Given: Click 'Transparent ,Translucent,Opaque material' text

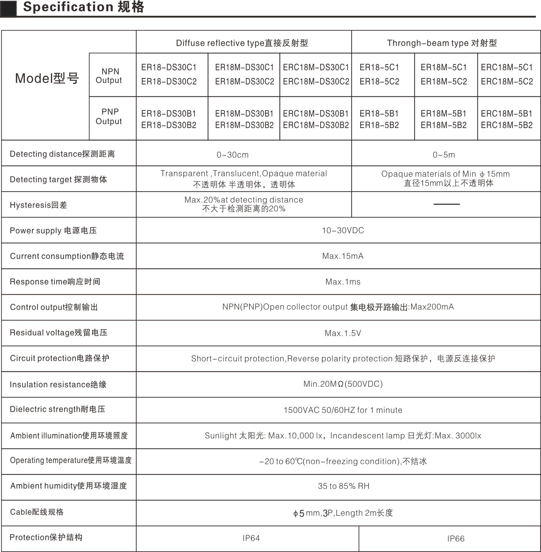Looking at the screenshot, I should click(244, 173).
